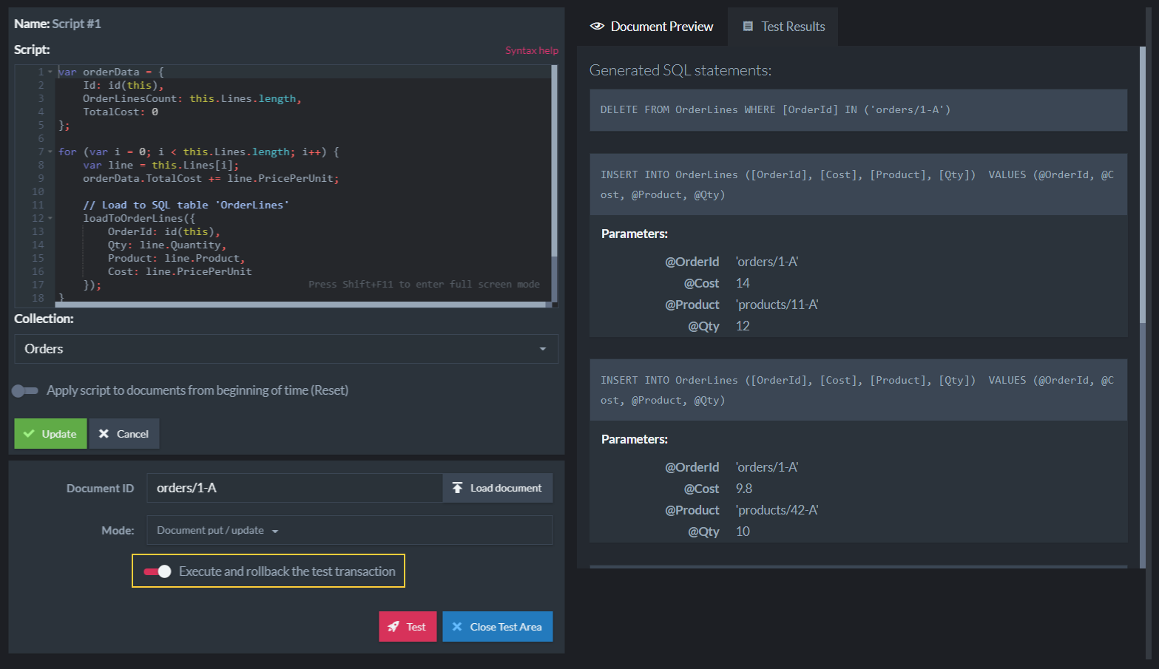Screen dimensions: 1159x669
Task: Toggle Apply script from beginning of time
Action: 25,390
